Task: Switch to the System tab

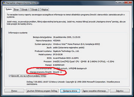Action: coord(9,9)
